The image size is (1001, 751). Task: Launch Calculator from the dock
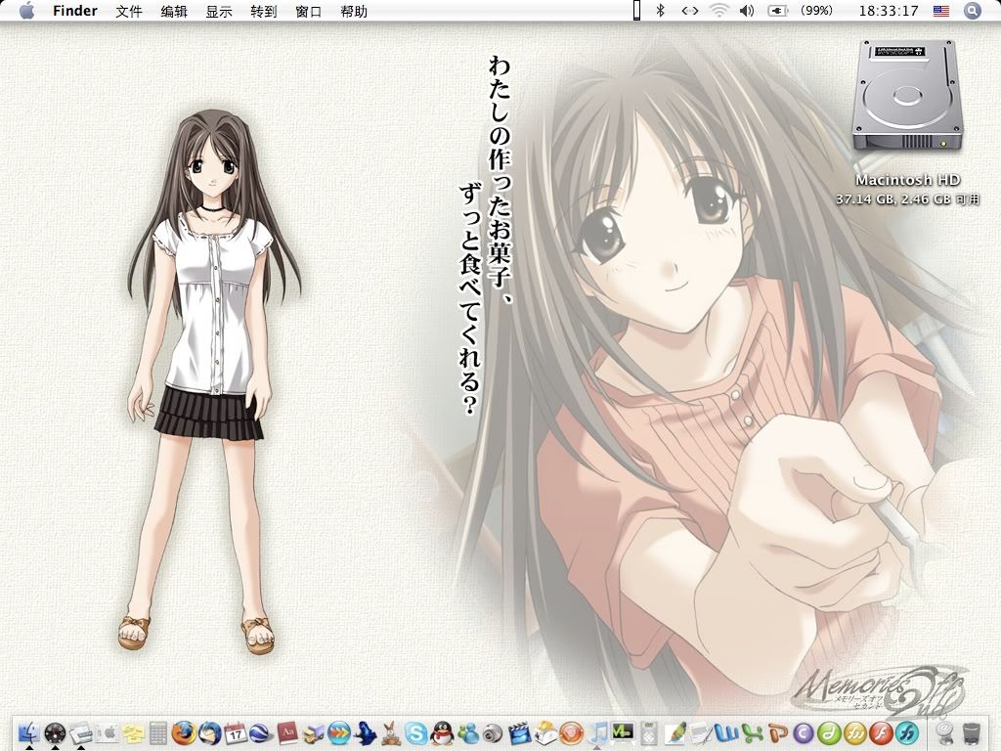point(158,733)
